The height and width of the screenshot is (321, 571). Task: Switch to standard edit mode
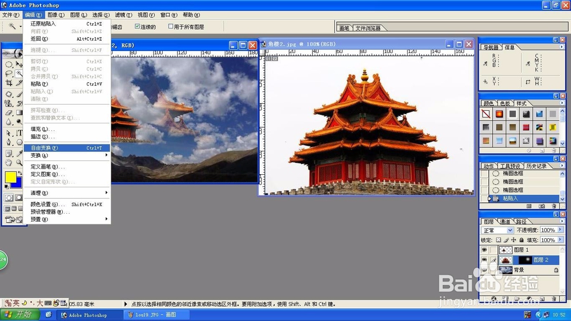pos(9,198)
